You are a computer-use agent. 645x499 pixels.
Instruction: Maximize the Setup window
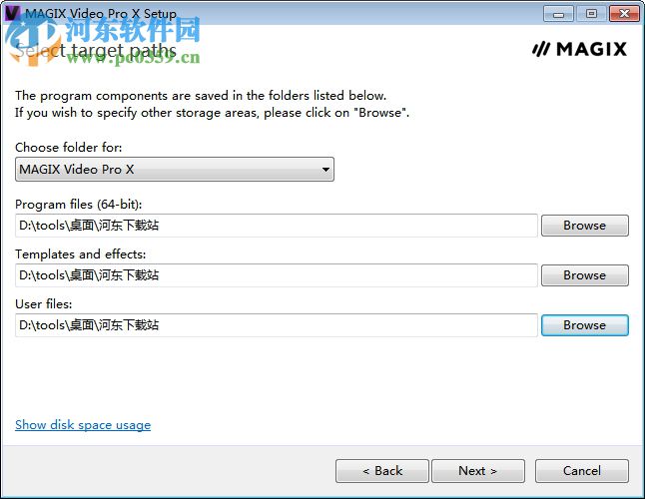pyautogui.click(x=591, y=14)
